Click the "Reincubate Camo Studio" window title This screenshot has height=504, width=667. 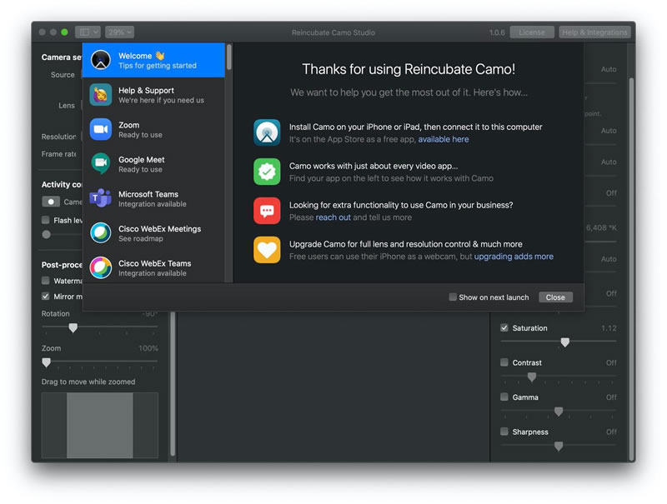click(x=333, y=32)
